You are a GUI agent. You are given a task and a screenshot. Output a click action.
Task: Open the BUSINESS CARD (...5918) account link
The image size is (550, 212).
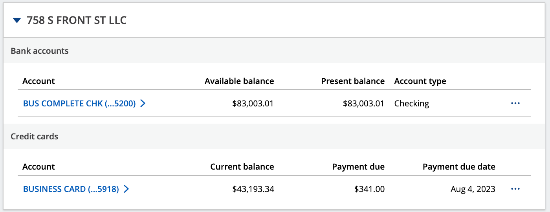point(71,189)
